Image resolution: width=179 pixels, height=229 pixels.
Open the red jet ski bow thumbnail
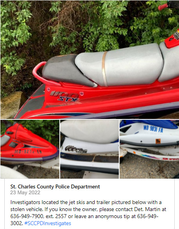30,149
